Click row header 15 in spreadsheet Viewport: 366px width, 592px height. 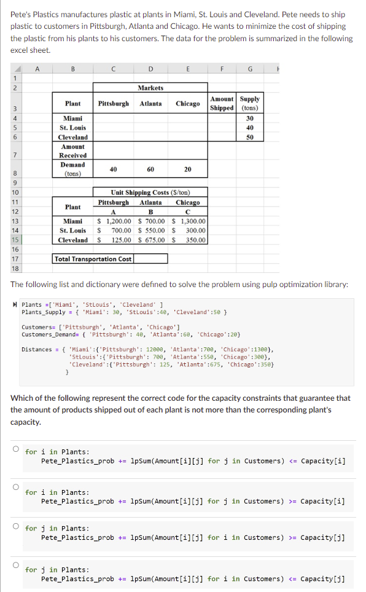point(16,240)
